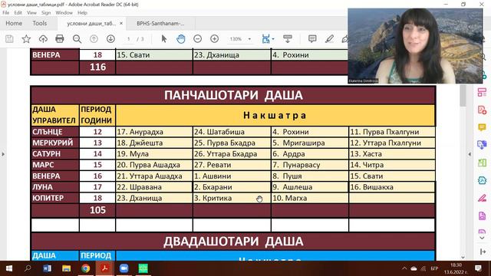
Task: Switch to the Tools tab
Action: pos(40,24)
